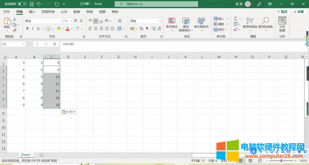
Task: Click the Format Painter brush icon
Action: pyautogui.click(x=15, y=30)
